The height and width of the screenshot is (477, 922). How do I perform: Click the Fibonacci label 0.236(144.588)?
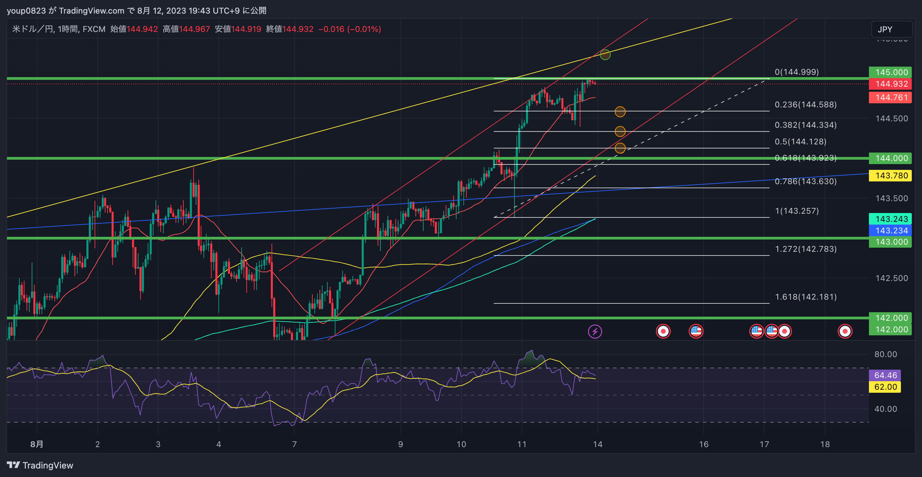coord(806,105)
